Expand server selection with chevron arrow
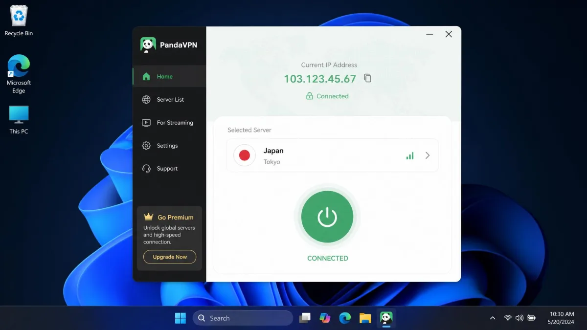The image size is (587, 330). pyautogui.click(x=428, y=155)
